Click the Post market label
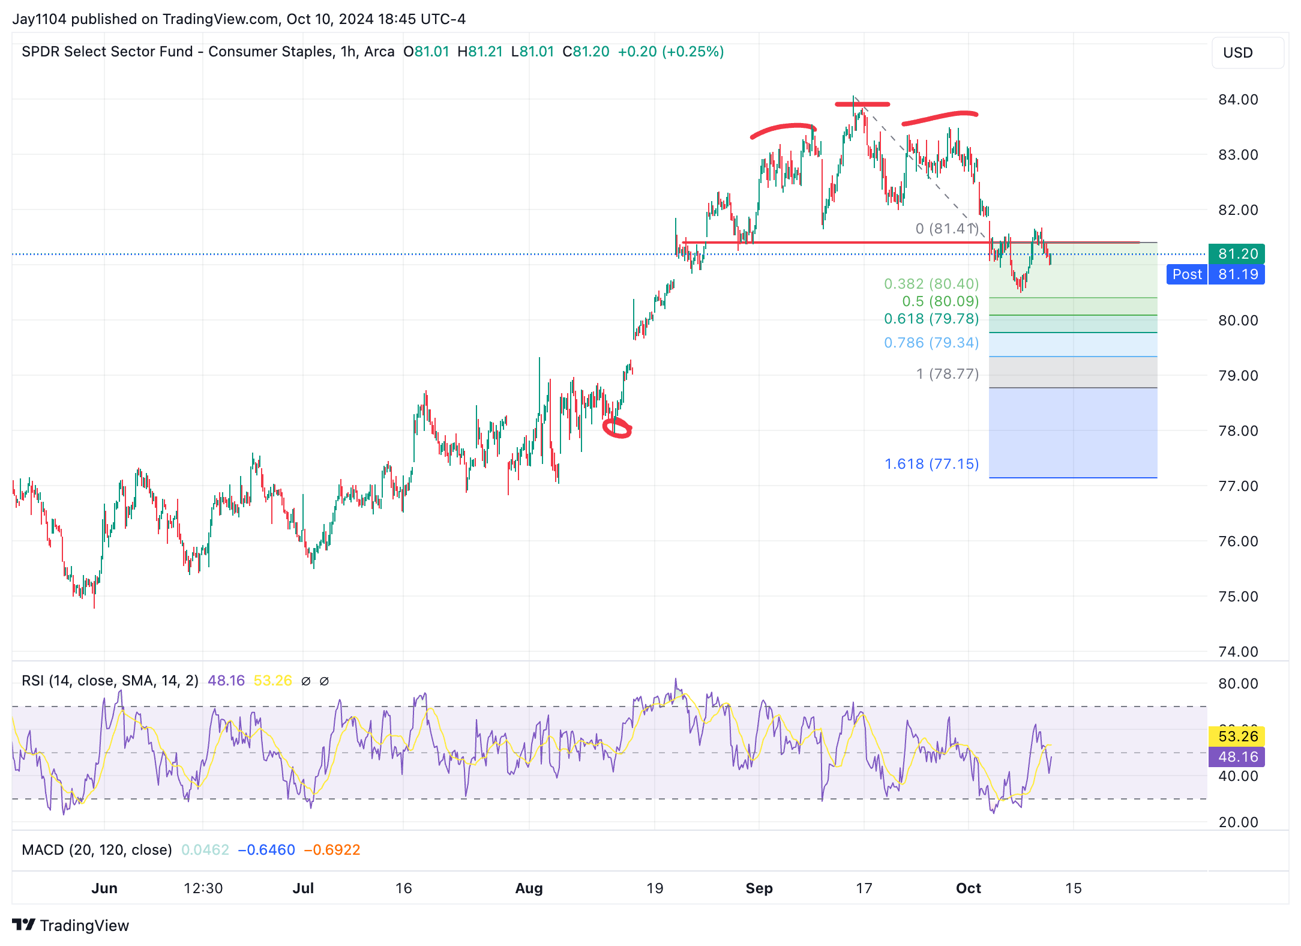This screenshot has width=1301, height=946. [x=1187, y=274]
